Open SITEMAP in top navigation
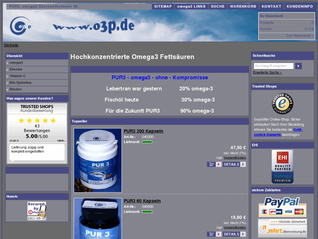The height and width of the screenshot is (239, 318). 163,7
